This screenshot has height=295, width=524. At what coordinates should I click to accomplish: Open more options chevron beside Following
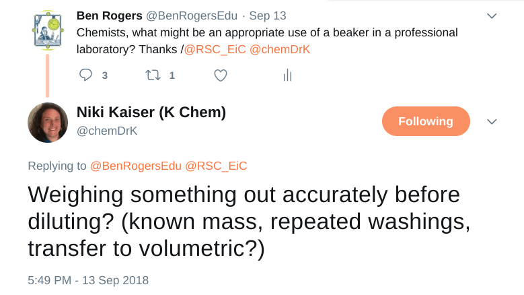click(492, 121)
